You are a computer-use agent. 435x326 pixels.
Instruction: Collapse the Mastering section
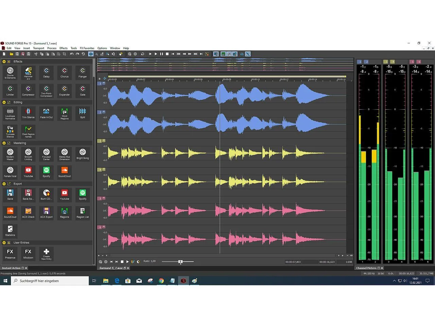tap(4, 143)
